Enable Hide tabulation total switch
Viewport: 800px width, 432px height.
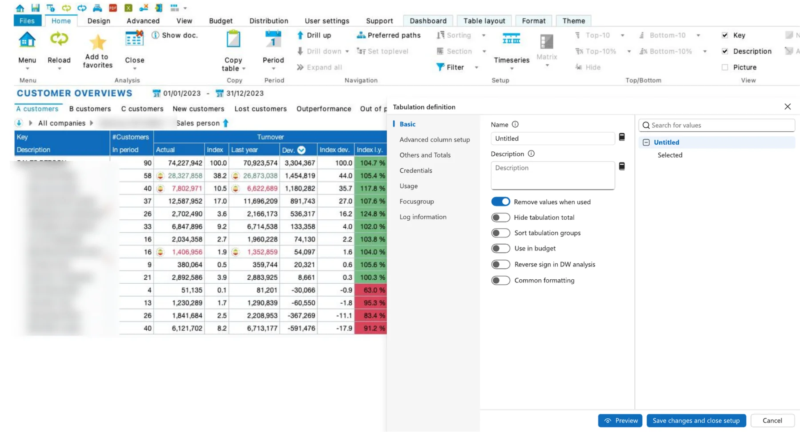point(500,217)
